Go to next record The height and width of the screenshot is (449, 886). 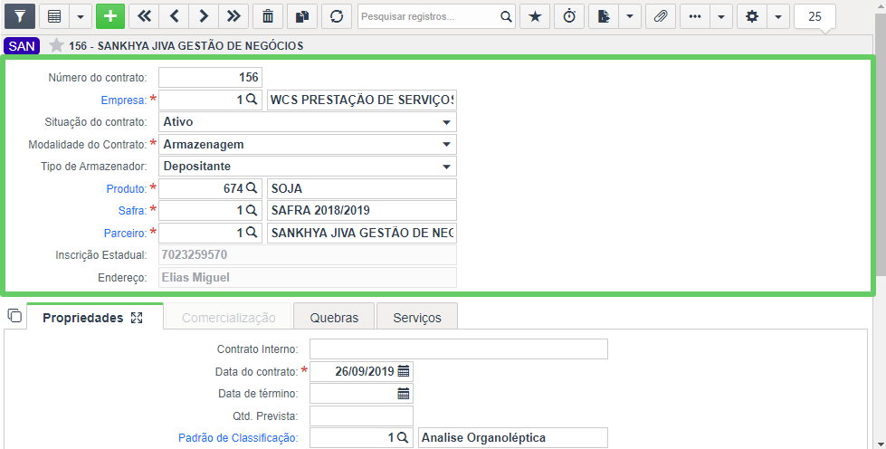204,16
